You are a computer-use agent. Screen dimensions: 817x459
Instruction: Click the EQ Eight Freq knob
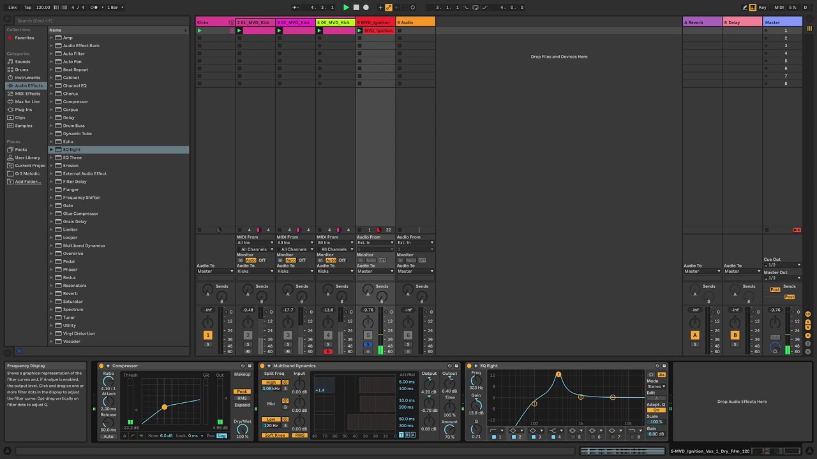[x=476, y=381]
